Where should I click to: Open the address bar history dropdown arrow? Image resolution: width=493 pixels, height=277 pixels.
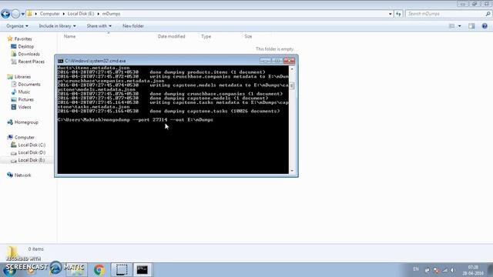pos(391,14)
